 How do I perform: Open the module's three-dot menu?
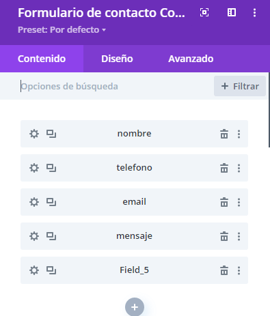pyautogui.click(x=254, y=12)
